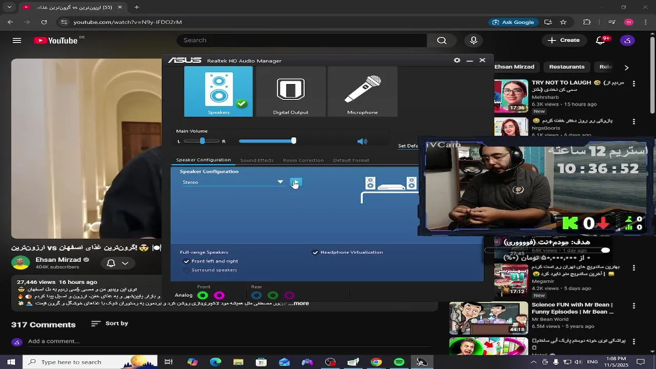Click the purple rear analog jack
This screenshot has width=656, height=369.
pos(289,295)
